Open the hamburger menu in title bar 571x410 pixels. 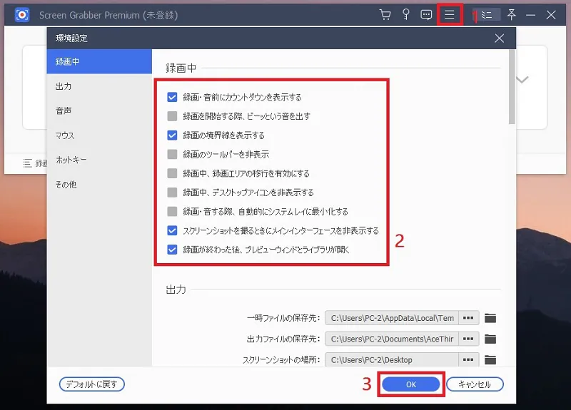click(450, 15)
